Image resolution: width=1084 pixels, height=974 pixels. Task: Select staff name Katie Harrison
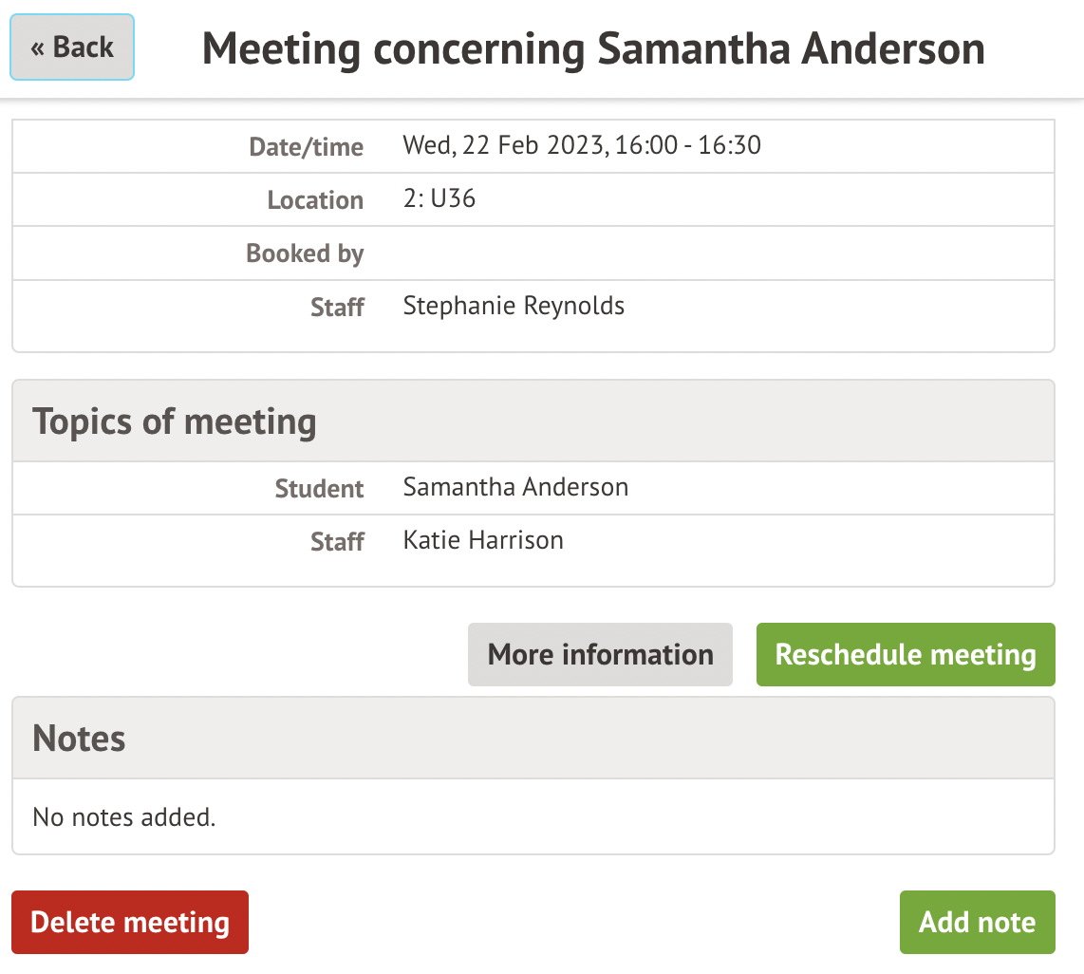[483, 541]
